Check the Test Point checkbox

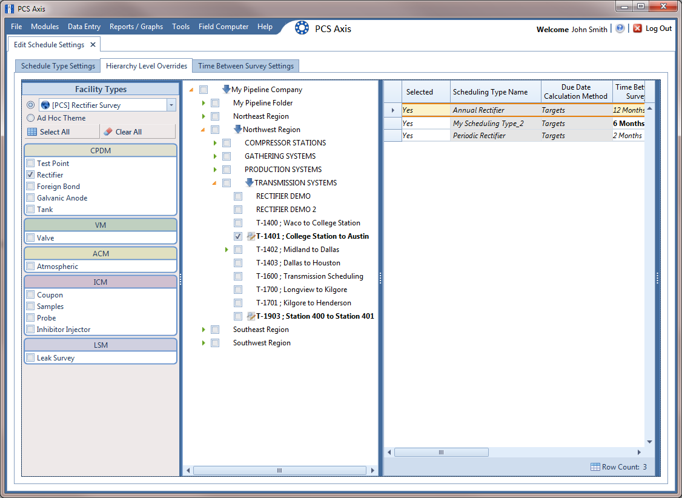[30, 163]
